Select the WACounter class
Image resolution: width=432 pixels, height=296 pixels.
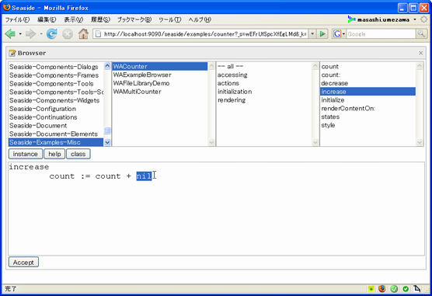coord(160,66)
